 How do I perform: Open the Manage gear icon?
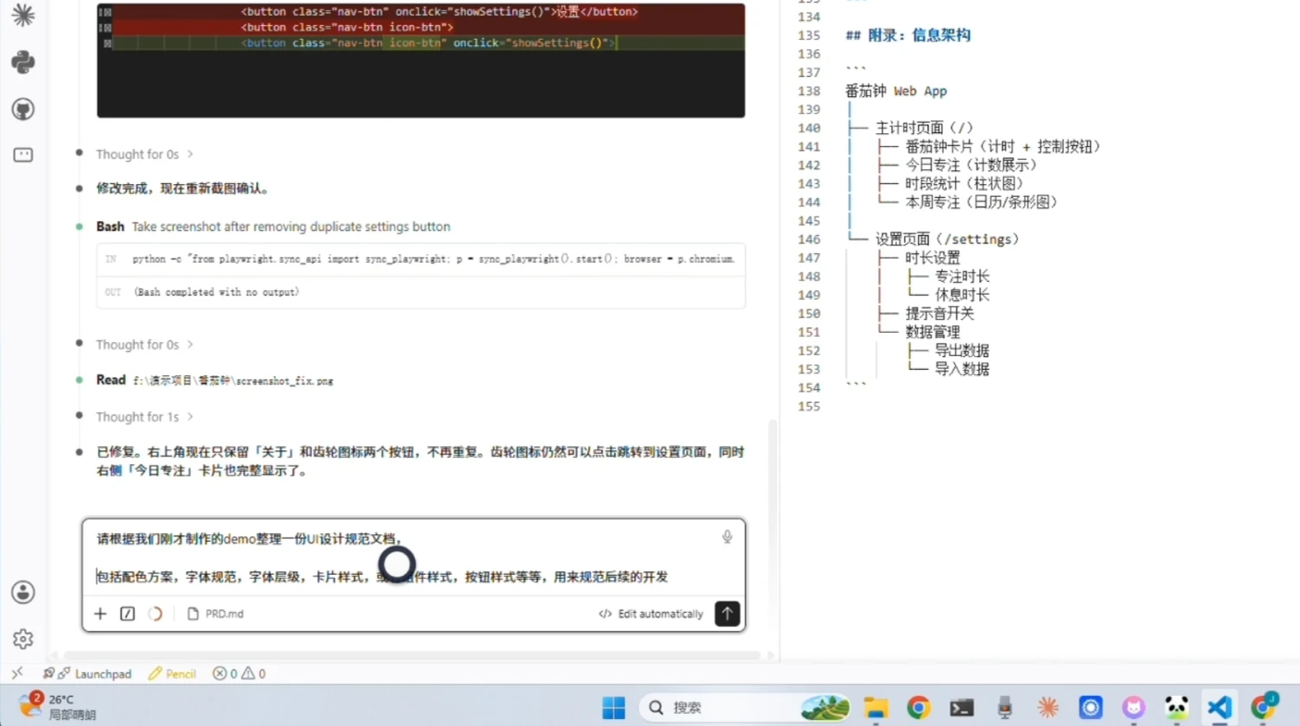click(23, 639)
